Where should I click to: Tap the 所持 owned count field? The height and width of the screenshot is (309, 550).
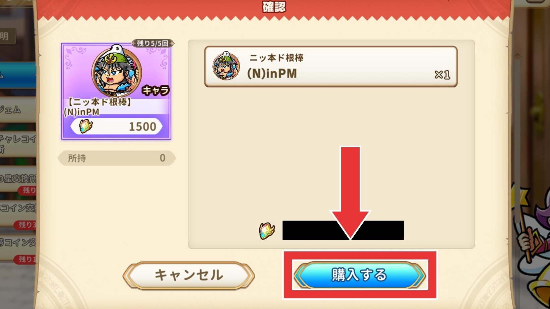(117, 158)
